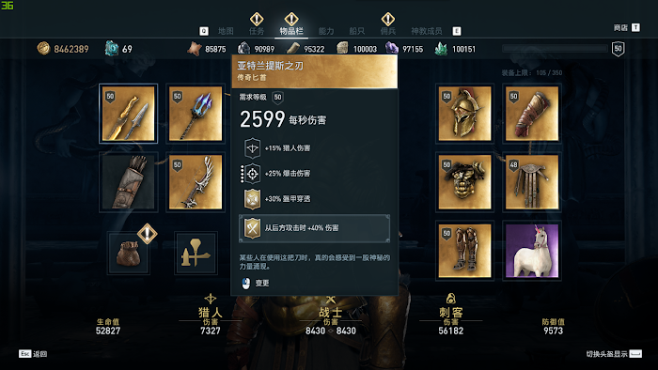Select the white unicorn mount slot
The width and height of the screenshot is (658, 370).
point(532,251)
